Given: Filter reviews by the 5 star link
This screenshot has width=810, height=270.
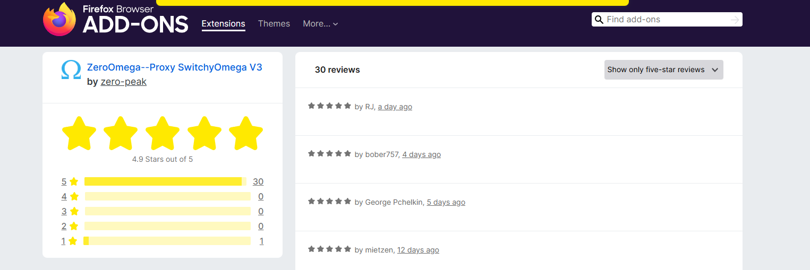Looking at the screenshot, I should (x=64, y=181).
